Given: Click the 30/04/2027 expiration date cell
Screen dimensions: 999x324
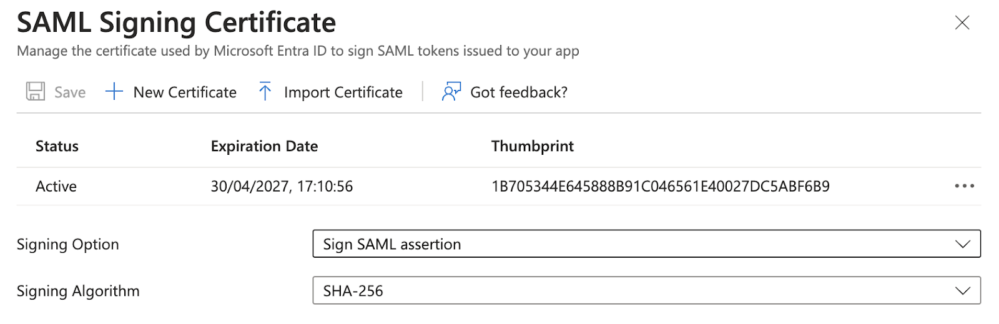Looking at the screenshot, I should 282,187.
